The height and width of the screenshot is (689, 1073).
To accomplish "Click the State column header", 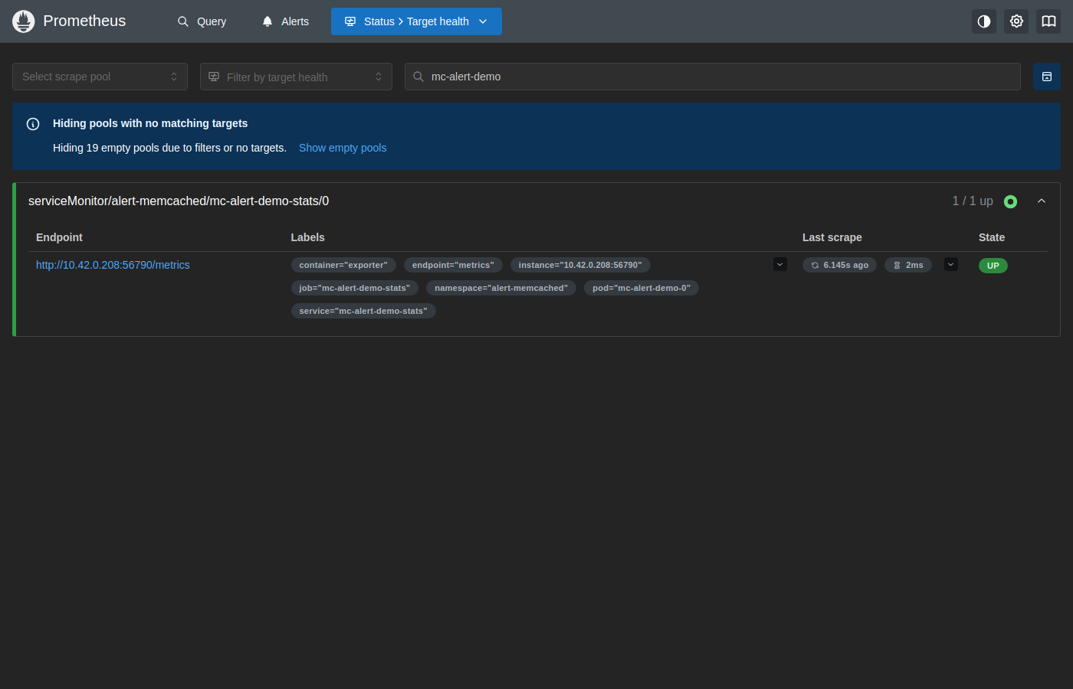I will 992,237.
